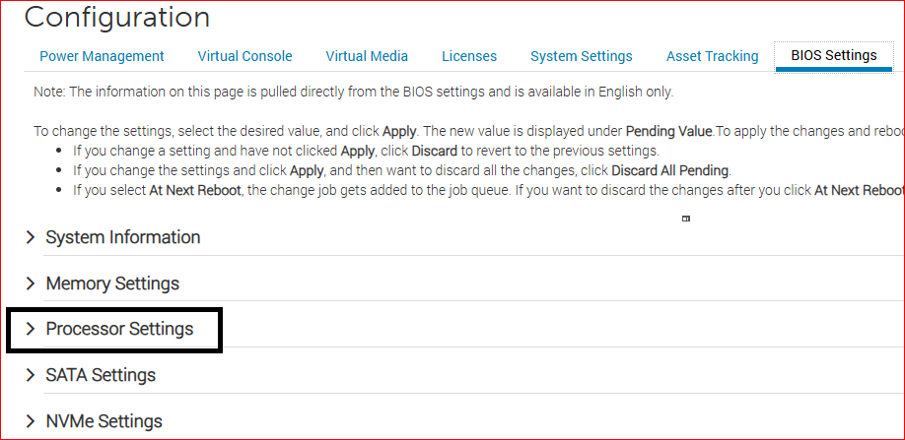
Task: Go to the Virtual Media tab
Action: point(367,56)
